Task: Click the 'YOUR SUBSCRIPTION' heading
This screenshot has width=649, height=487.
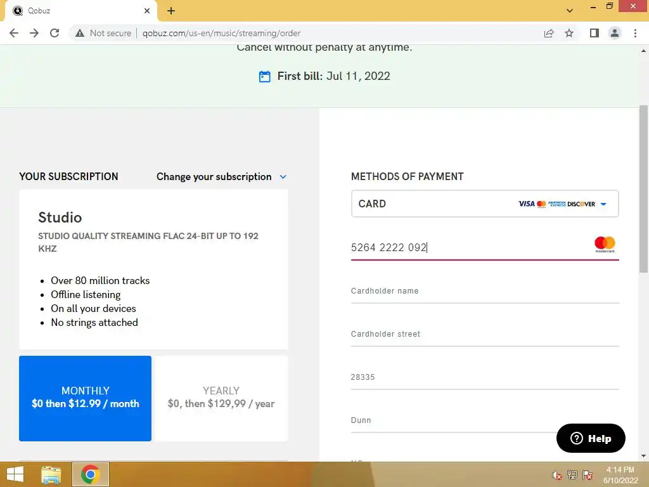Action: point(68,177)
